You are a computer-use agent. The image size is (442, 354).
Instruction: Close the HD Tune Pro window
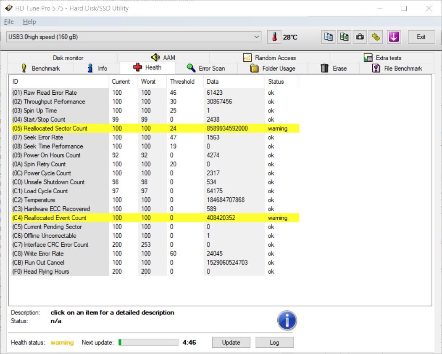429,8
